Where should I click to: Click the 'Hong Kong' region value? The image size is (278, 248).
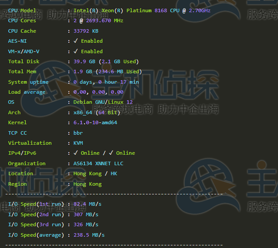88,184
